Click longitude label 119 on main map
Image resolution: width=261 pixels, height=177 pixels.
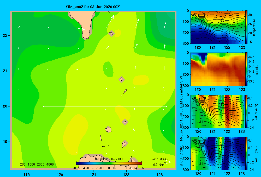point(27,174)
